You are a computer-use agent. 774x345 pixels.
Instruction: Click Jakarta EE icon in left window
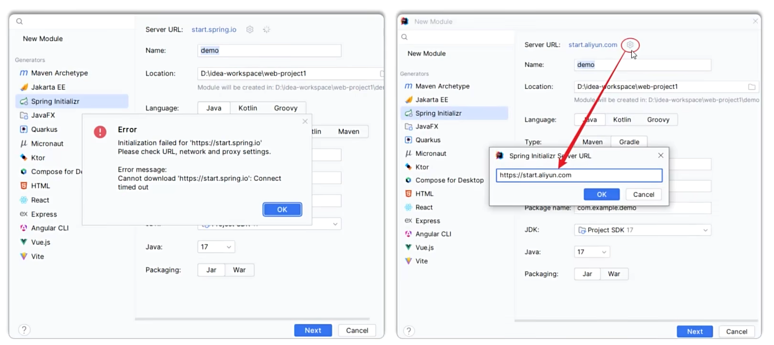click(23, 87)
